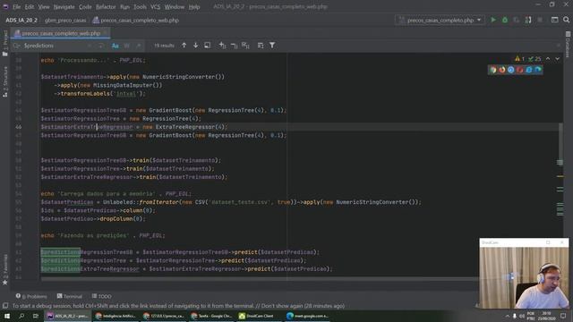Open the Terminal tool window

point(70,296)
